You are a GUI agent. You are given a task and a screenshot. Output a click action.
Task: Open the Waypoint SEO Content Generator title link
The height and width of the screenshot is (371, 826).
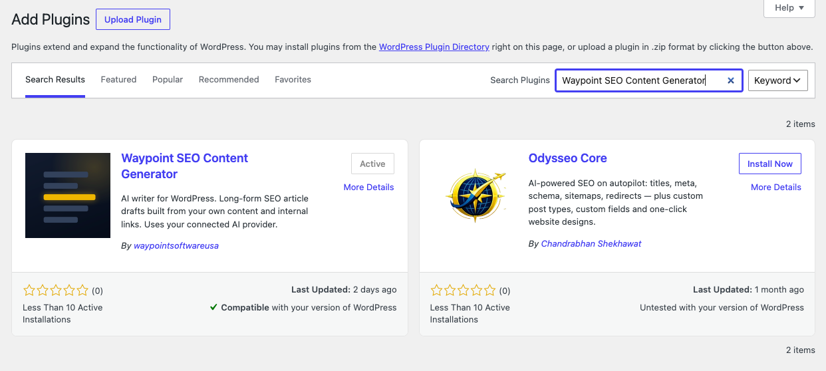[x=185, y=166]
